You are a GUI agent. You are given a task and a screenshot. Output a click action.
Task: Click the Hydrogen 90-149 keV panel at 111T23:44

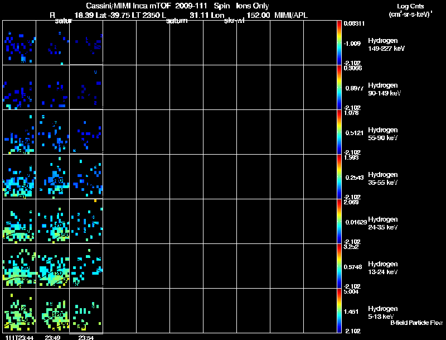click(x=20, y=88)
